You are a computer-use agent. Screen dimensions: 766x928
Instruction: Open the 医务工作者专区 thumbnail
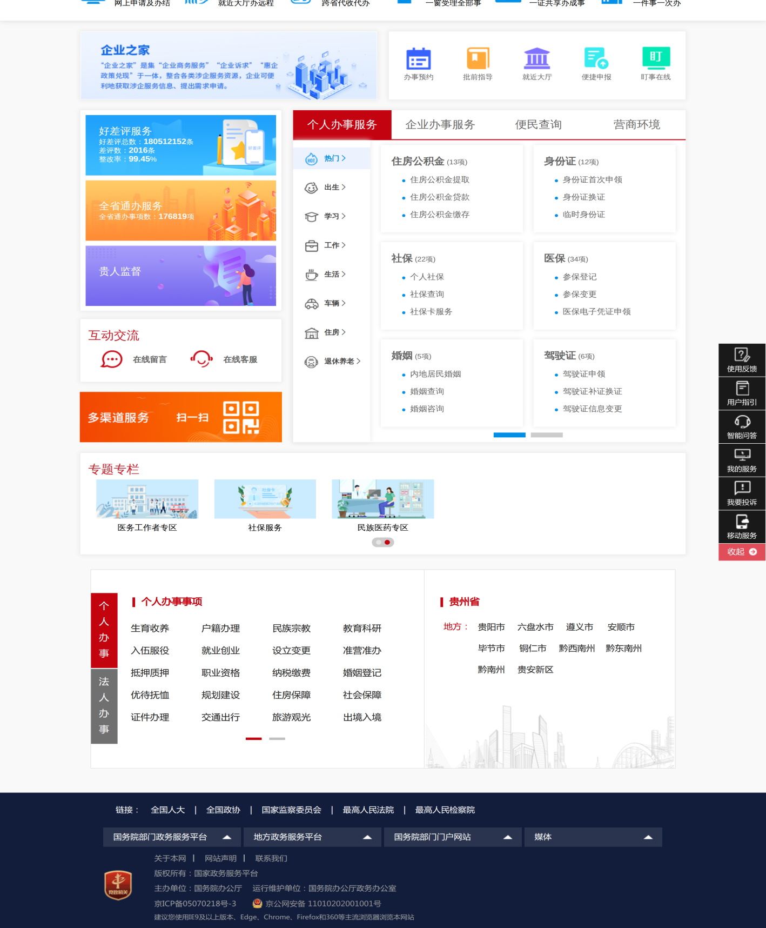(147, 499)
